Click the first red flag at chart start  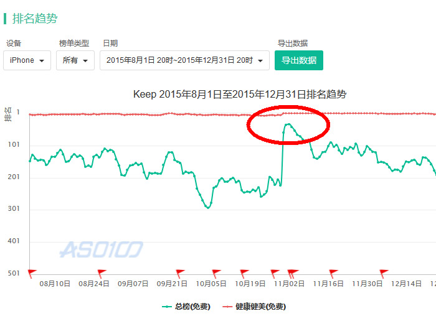coord(32,273)
